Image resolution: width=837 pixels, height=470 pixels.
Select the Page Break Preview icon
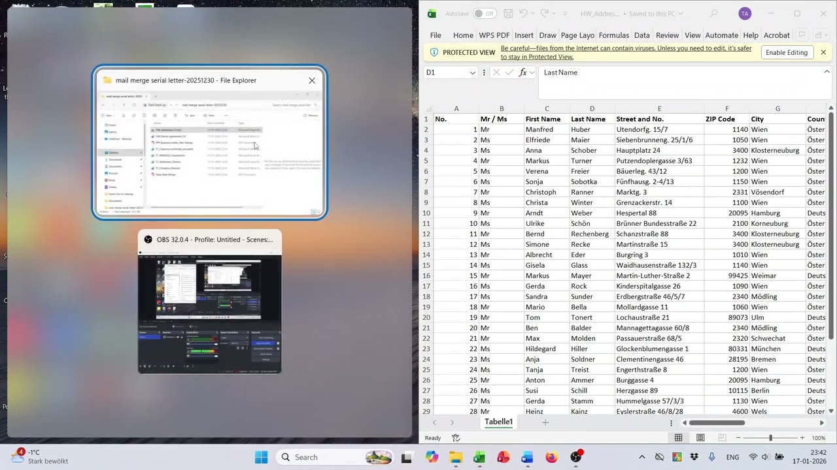723,438
